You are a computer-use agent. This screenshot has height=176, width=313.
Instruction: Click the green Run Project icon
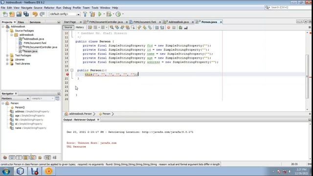pos(100,14)
